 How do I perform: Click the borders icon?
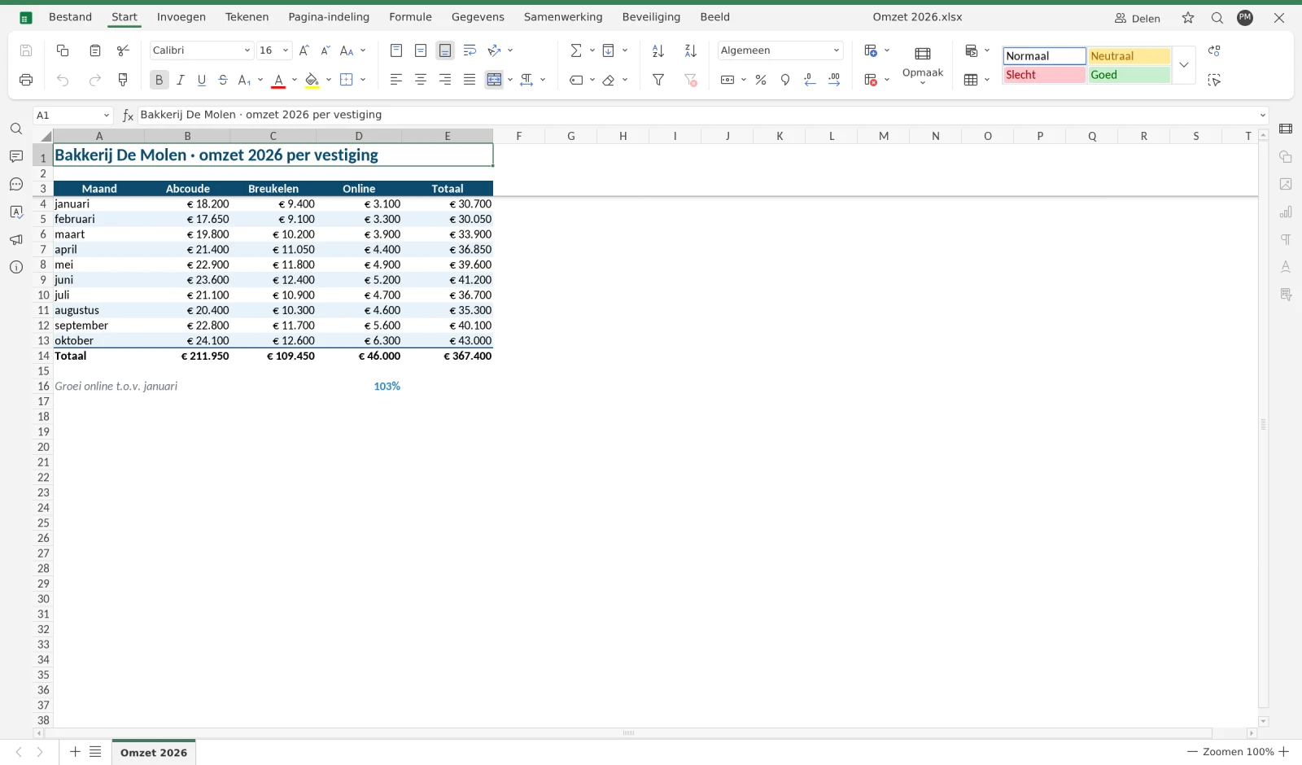(347, 80)
